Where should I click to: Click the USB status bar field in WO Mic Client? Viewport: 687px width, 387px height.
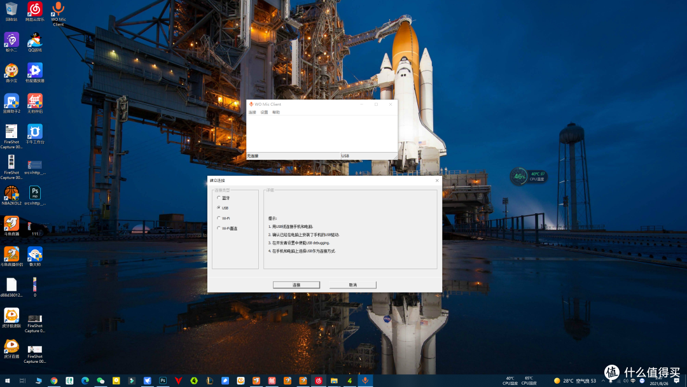[368, 156]
